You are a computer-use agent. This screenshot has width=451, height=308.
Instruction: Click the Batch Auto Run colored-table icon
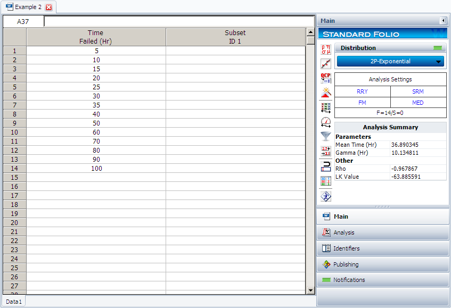point(326,181)
